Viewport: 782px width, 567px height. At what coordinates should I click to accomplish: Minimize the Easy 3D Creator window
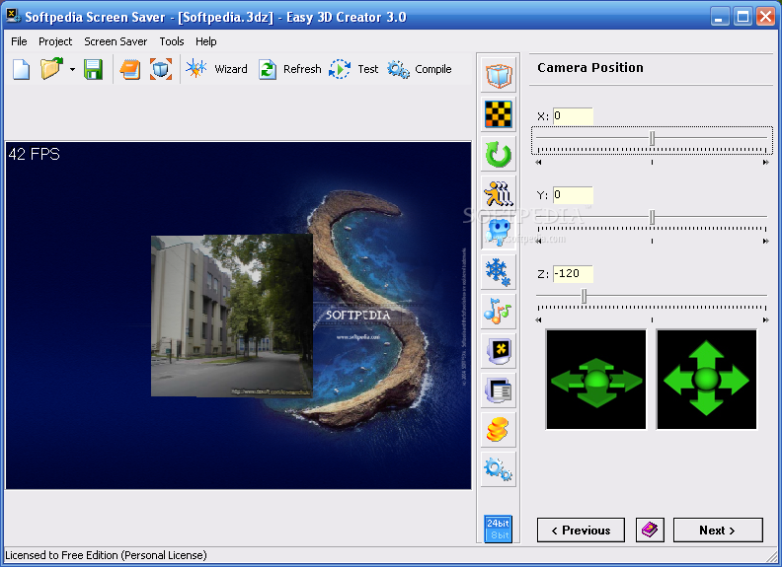click(719, 17)
